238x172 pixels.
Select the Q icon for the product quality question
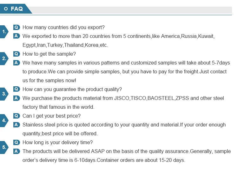click(17, 89)
